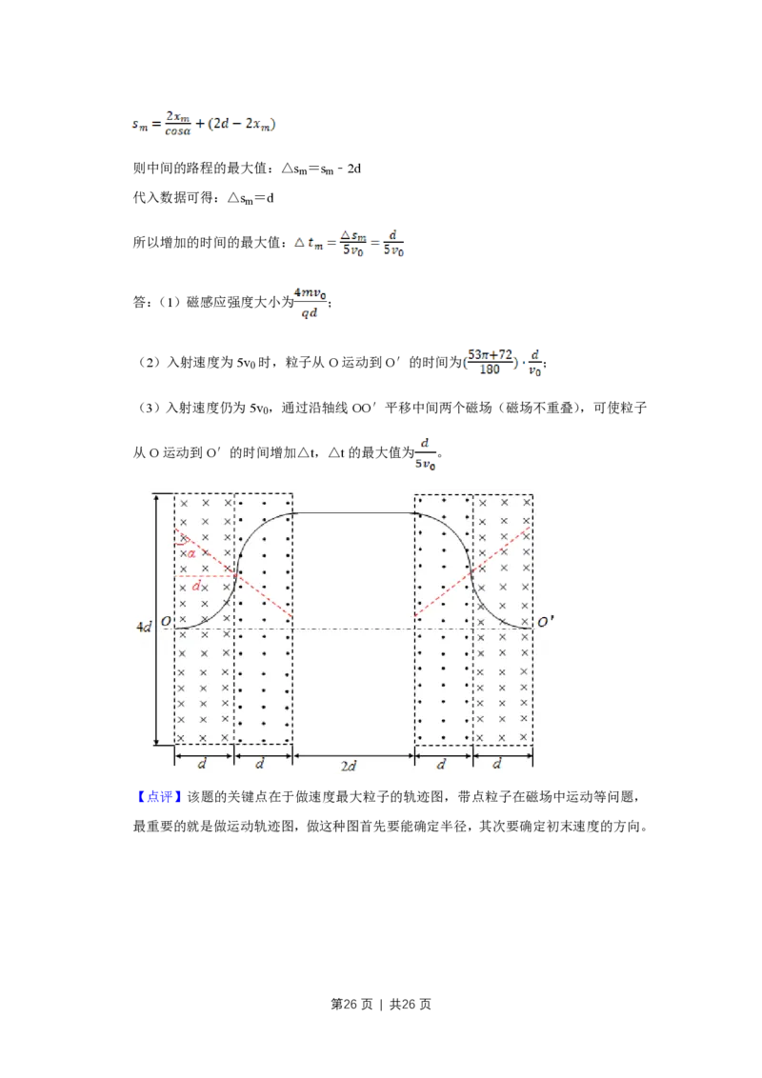The width and height of the screenshot is (762, 1078).
Task: Select second d dimension label from the right
Action: coord(443,765)
